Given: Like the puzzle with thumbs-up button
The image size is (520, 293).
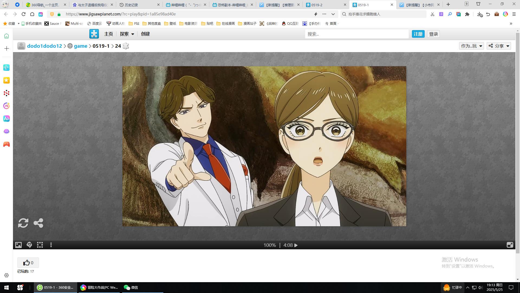Looking at the screenshot, I should [28, 263].
